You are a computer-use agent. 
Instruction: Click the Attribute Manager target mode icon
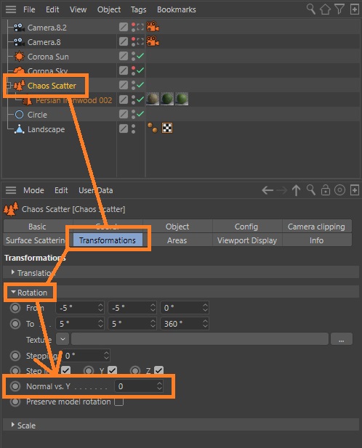point(339,190)
